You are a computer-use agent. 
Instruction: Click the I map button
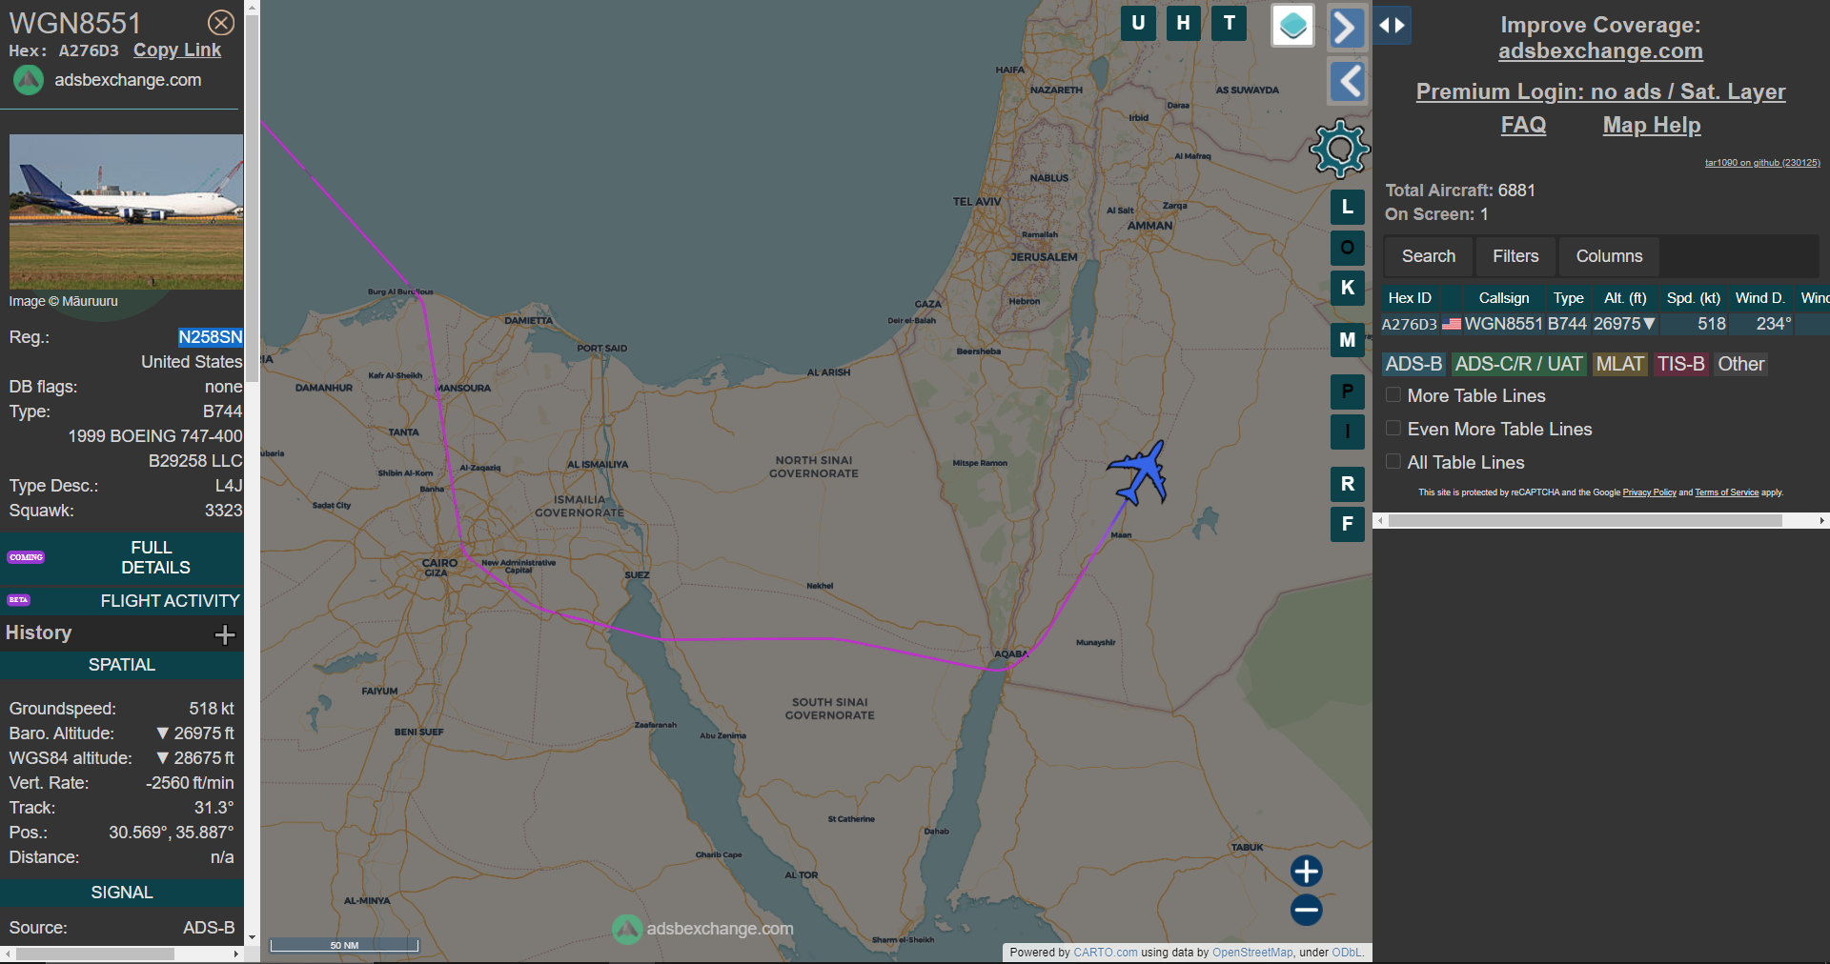point(1348,432)
